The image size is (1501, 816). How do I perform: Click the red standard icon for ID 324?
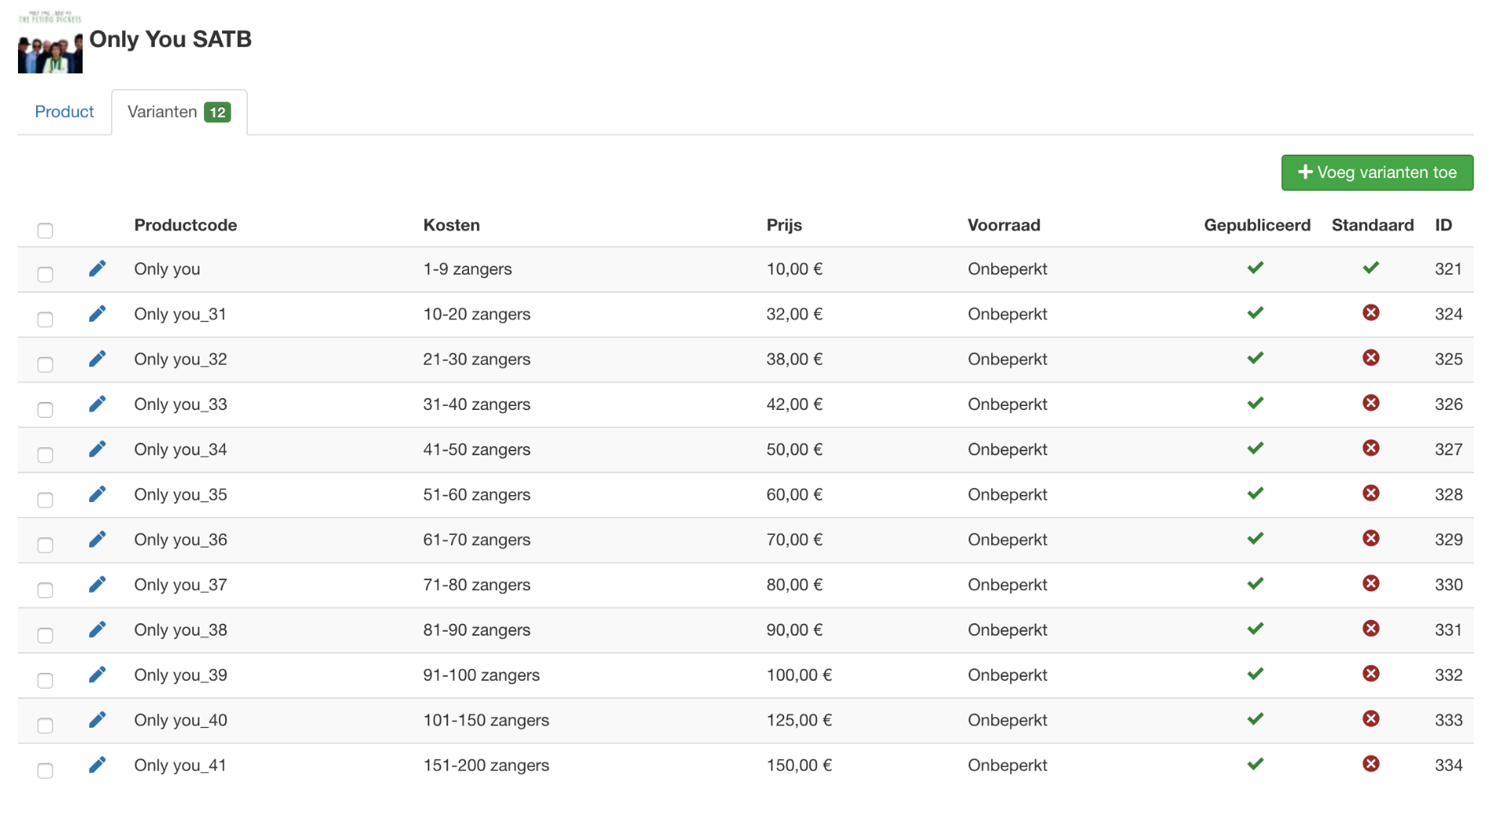tap(1370, 313)
